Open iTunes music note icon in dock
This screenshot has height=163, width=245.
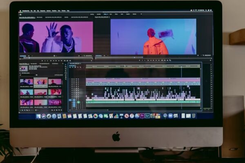point(132,116)
